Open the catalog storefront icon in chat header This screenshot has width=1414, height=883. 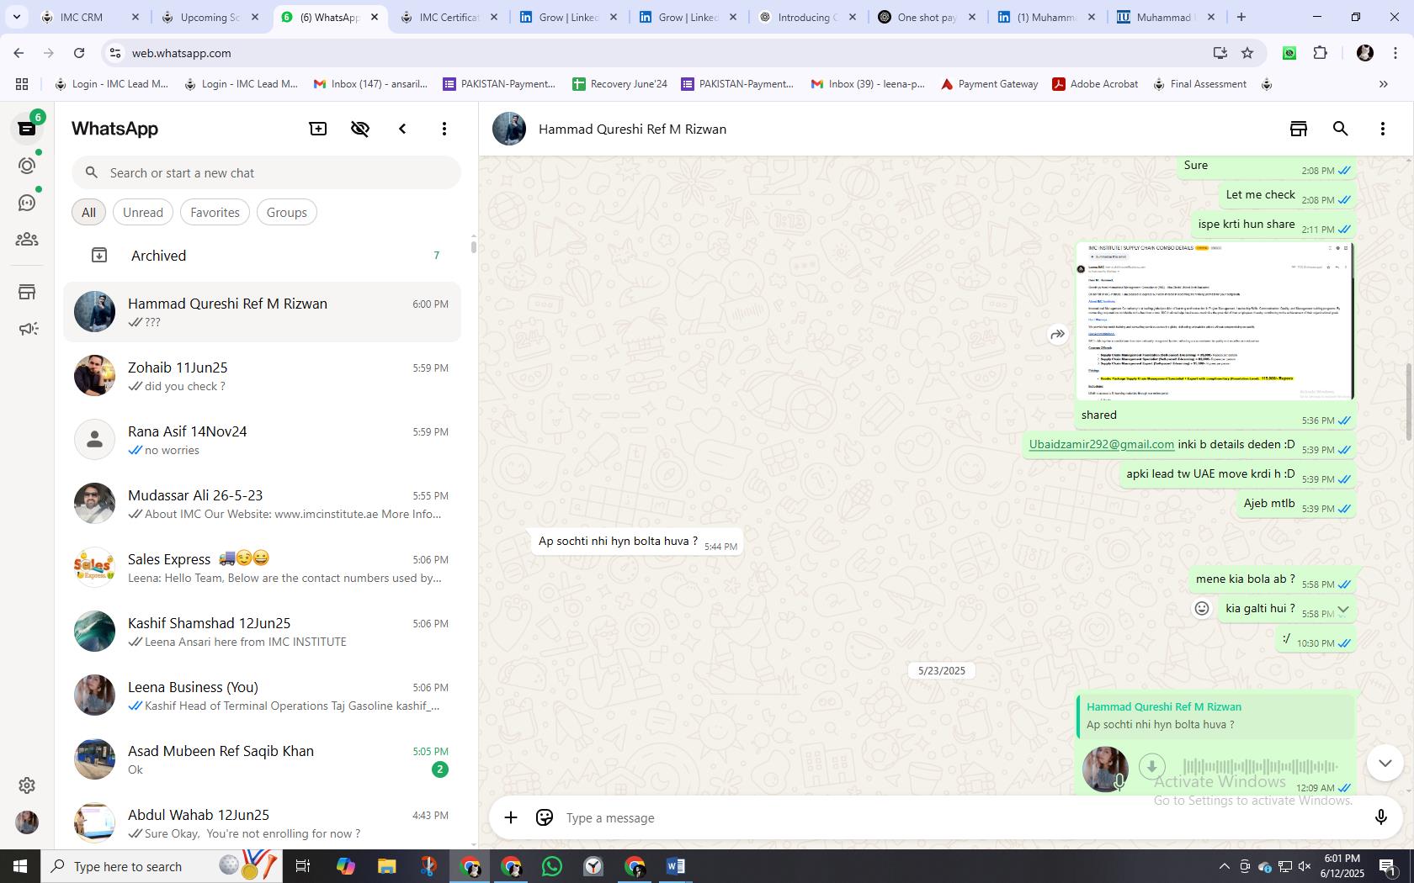pyautogui.click(x=1299, y=129)
